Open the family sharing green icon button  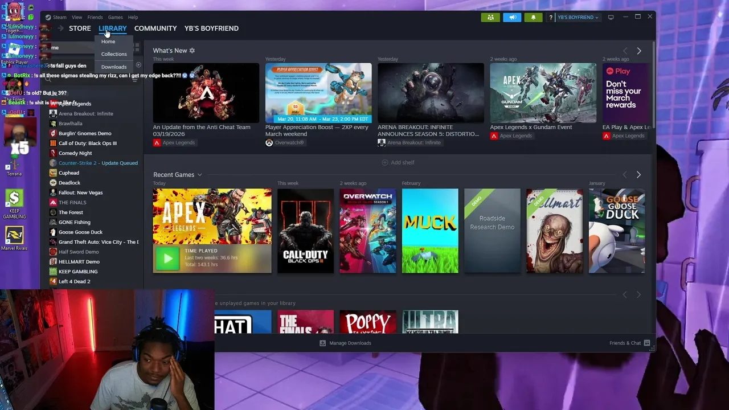[490, 17]
